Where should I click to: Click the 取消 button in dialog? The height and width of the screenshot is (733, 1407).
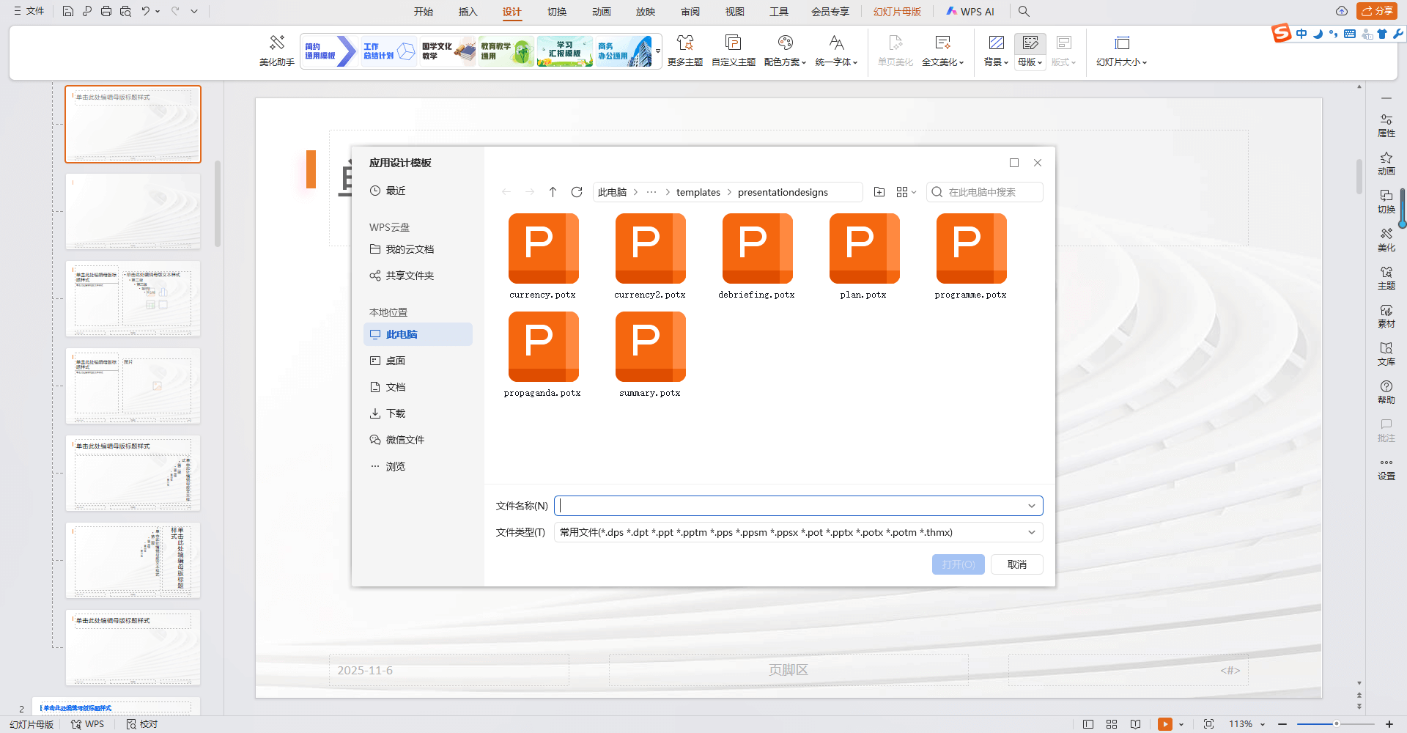[x=1016, y=564]
